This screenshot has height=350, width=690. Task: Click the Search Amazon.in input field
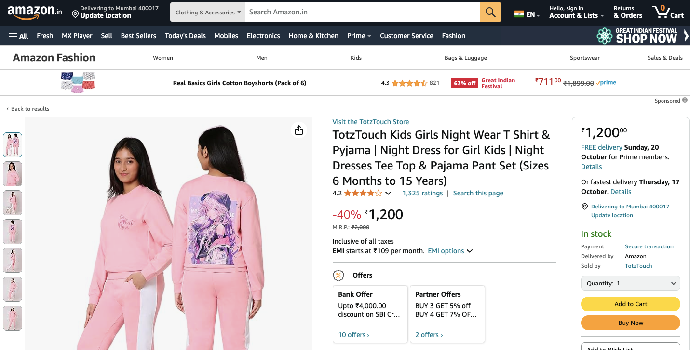pyautogui.click(x=362, y=12)
